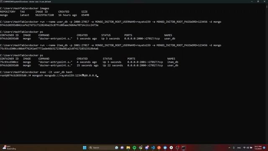Click the mongosh connection string being typed

pyautogui.click(x=71, y=75)
